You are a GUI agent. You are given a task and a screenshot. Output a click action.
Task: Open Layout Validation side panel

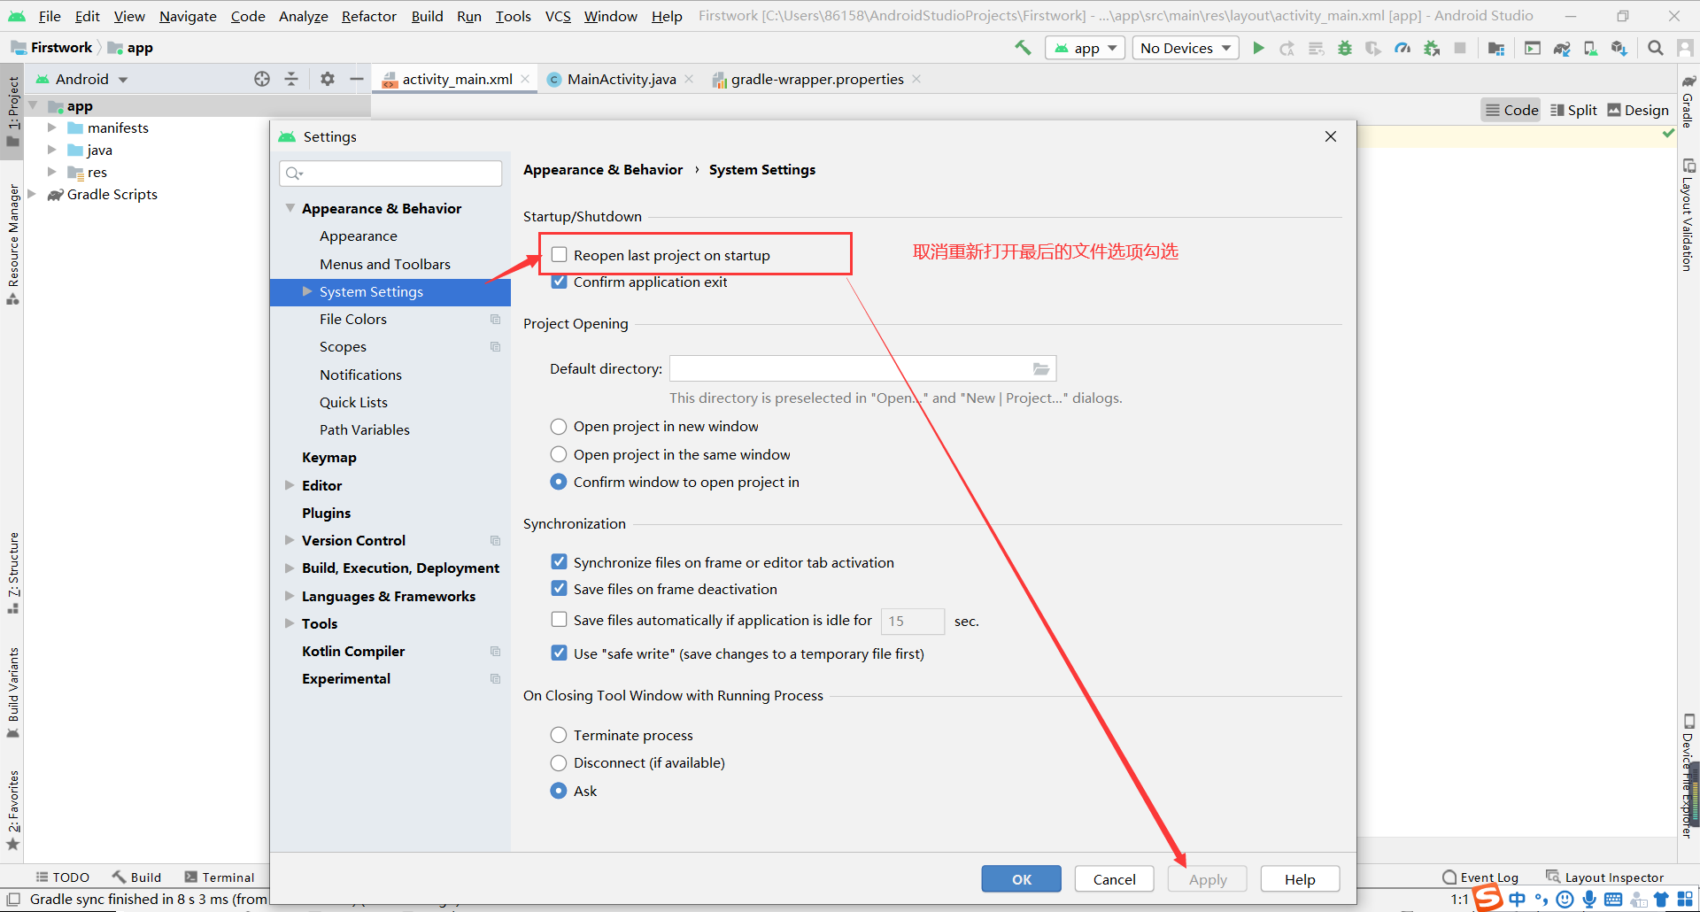pos(1688,215)
